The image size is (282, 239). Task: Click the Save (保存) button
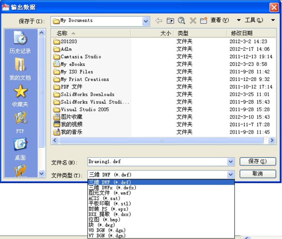coord(258,161)
